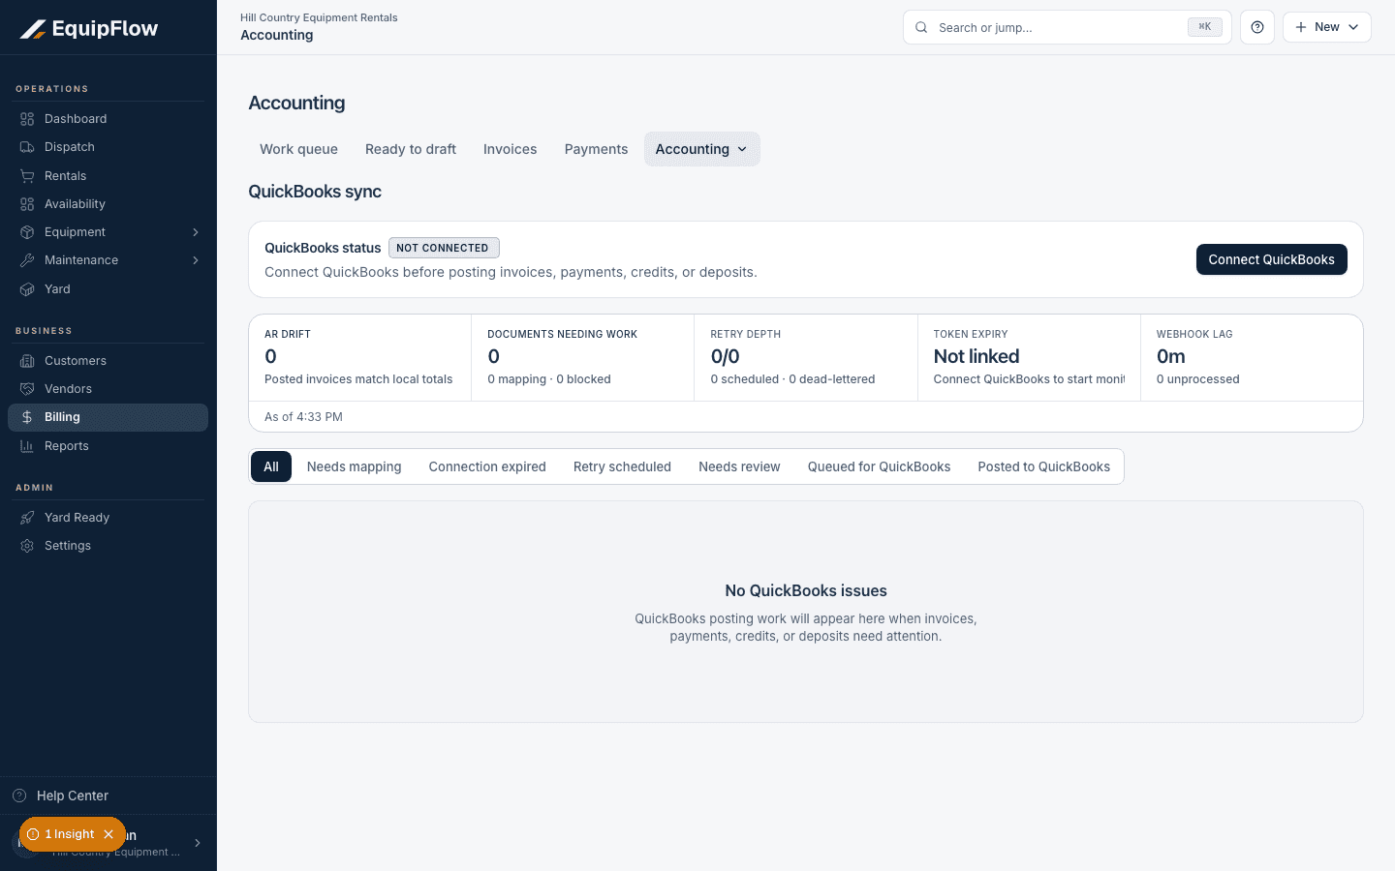Click the Token Expiry Not linked value
Screen dimensions: 1395x871
tap(976, 356)
